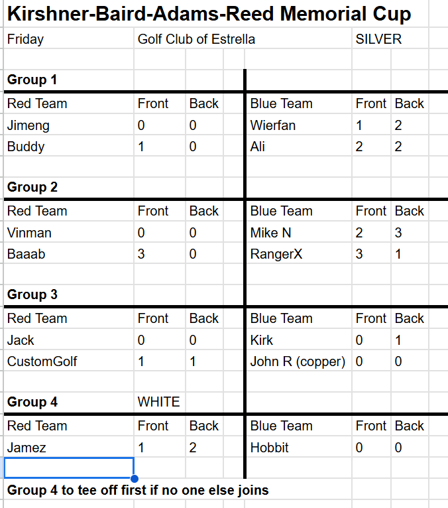Select the 'Group 4 to tee off first' note
The height and width of the screenshot is (508, 448).
pos(138,490)
